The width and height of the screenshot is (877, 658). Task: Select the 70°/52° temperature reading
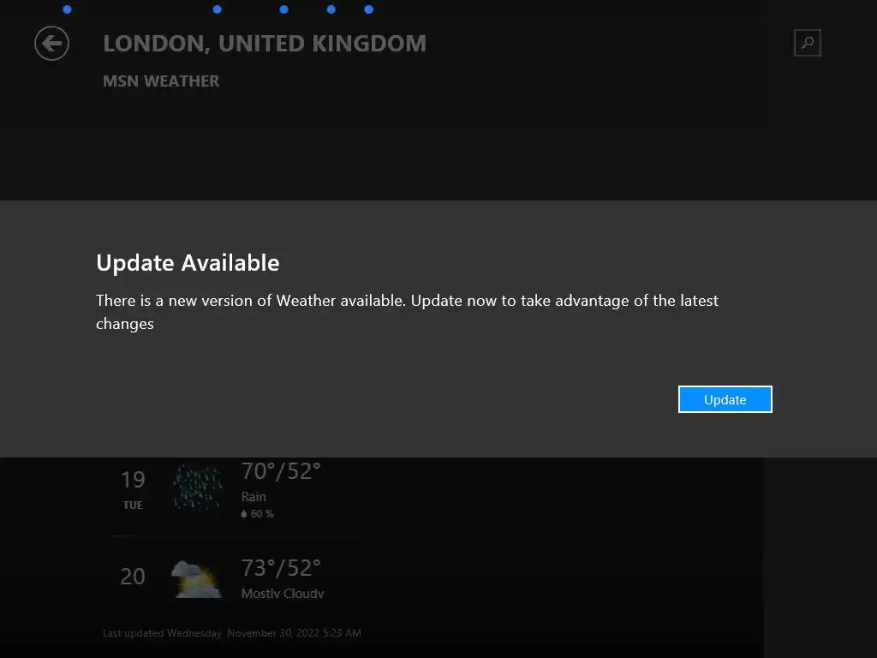(281, 472)
